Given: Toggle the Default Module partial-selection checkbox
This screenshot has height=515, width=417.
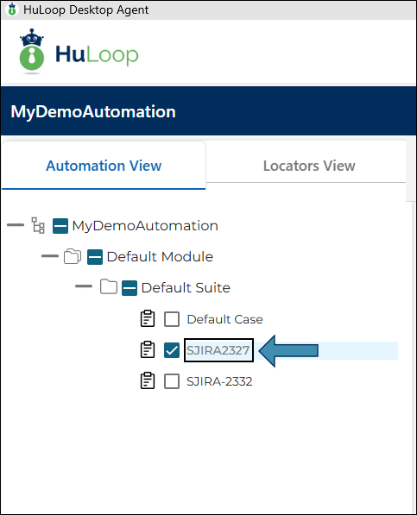Looking at the screenshot, I should pos(95,257).
